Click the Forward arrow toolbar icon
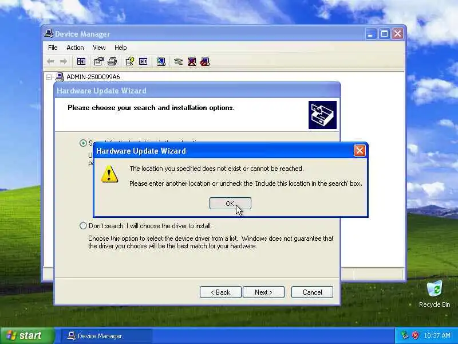This screenshot has width=458, height=344. (64, 61)
